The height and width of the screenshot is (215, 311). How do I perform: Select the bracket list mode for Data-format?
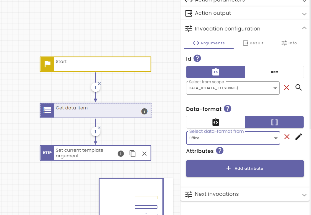click(274, 122)
